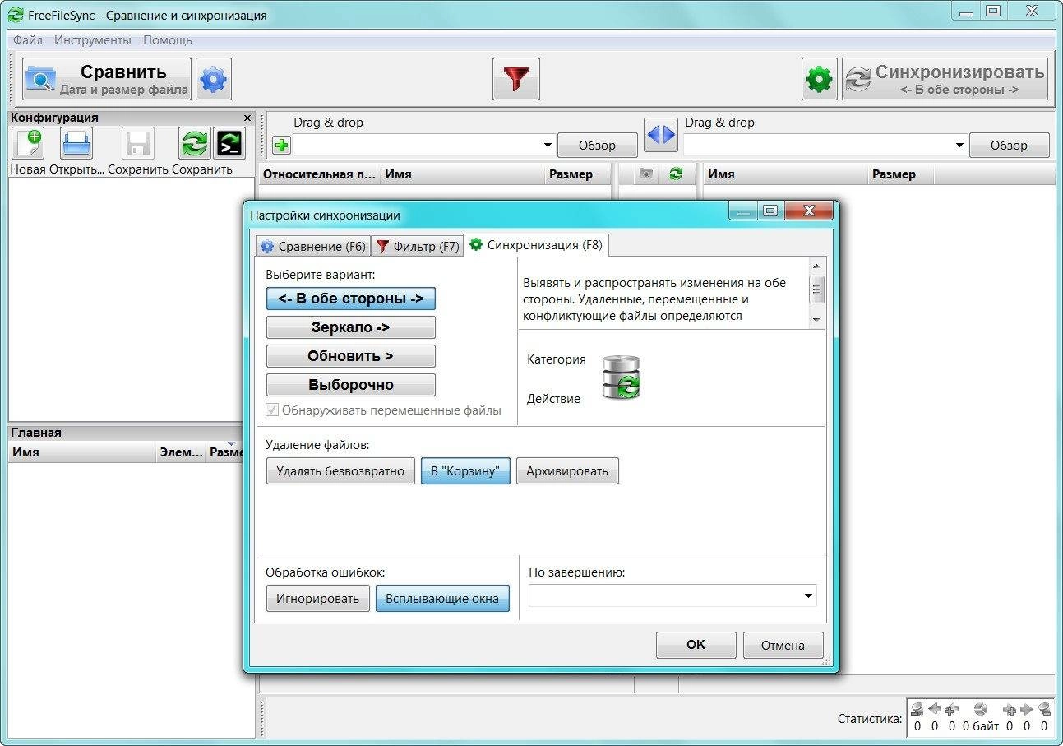Click the description scrollbar thumb

pos(816,290)
